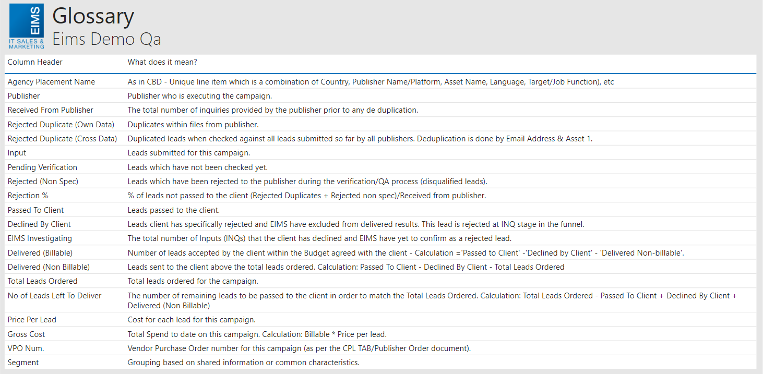Click 'EIMS have yet to confirm' description
The image size is (763, 374).
pyautogui.click(x=319, y=238)
